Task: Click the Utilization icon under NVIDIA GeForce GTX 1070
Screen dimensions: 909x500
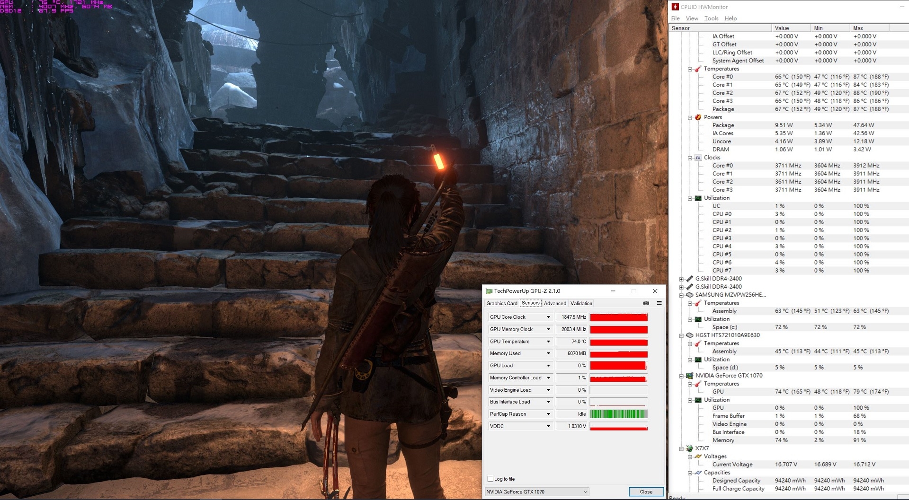Action: 697,400
